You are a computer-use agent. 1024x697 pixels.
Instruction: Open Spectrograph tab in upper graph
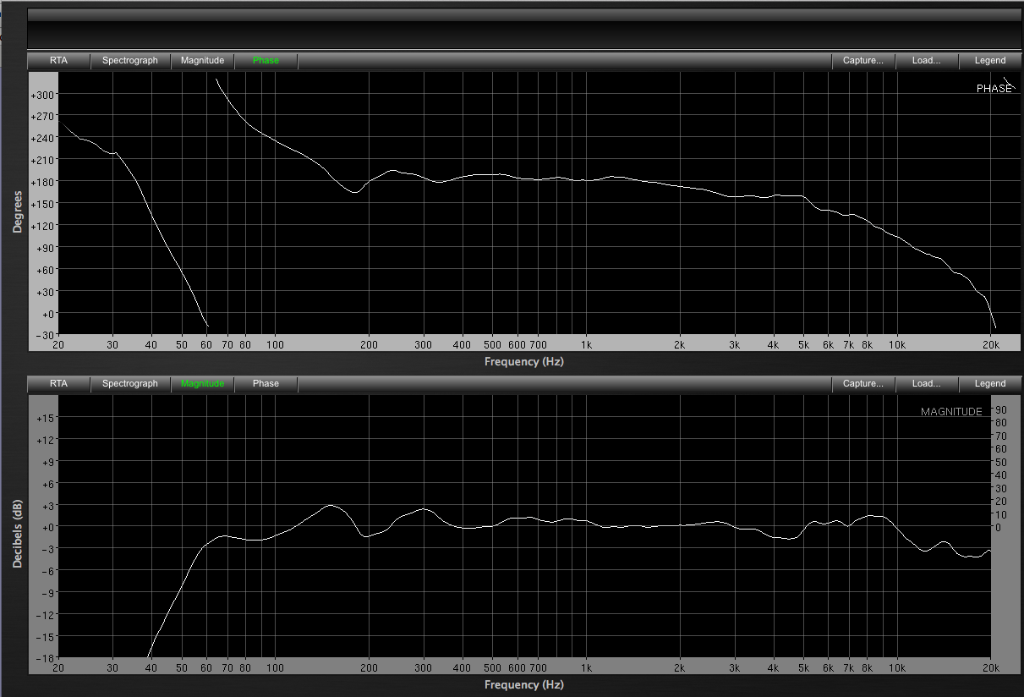click(130, 61)
